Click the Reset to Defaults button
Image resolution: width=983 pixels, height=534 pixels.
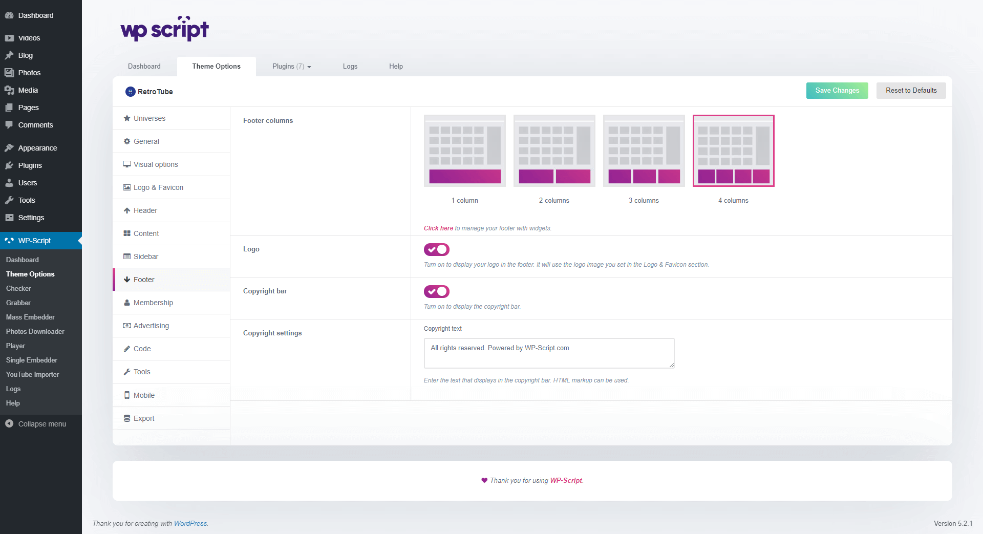tap(911, 91)
